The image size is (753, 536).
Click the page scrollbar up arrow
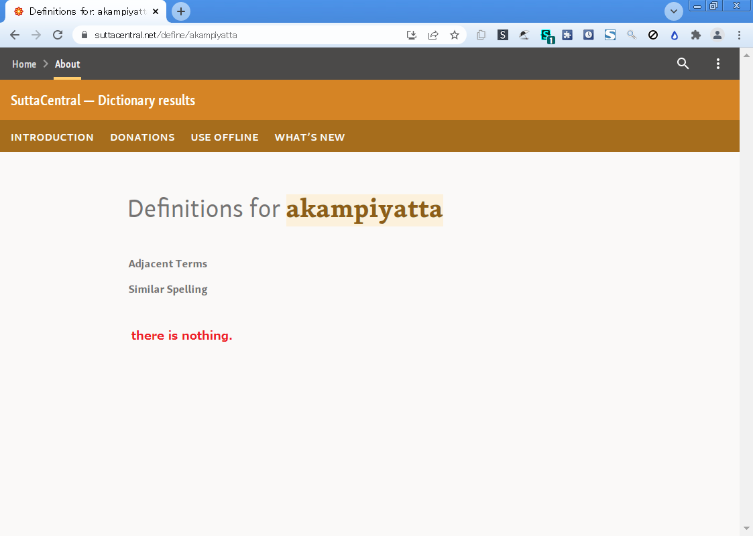click(x=746, y=55)
